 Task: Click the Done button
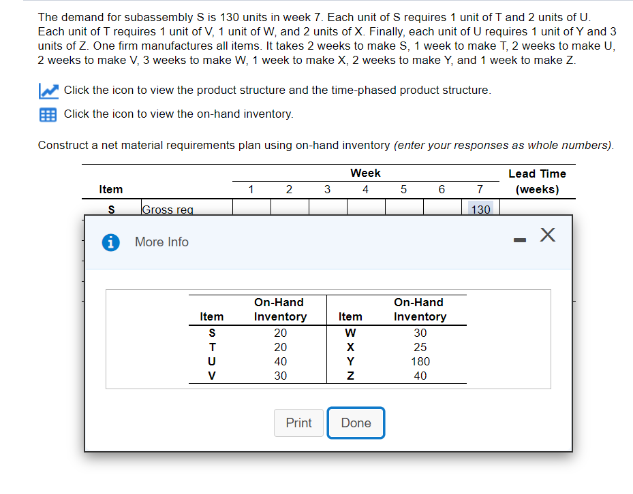356,423
